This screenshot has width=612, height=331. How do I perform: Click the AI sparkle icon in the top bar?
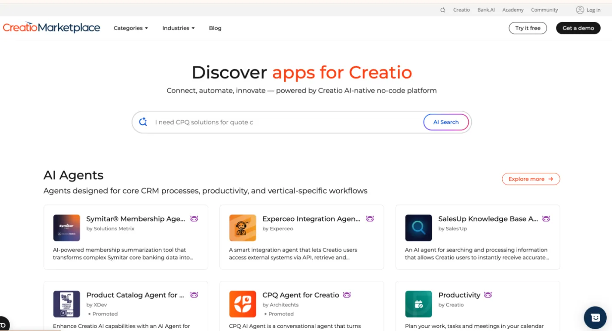443,10
